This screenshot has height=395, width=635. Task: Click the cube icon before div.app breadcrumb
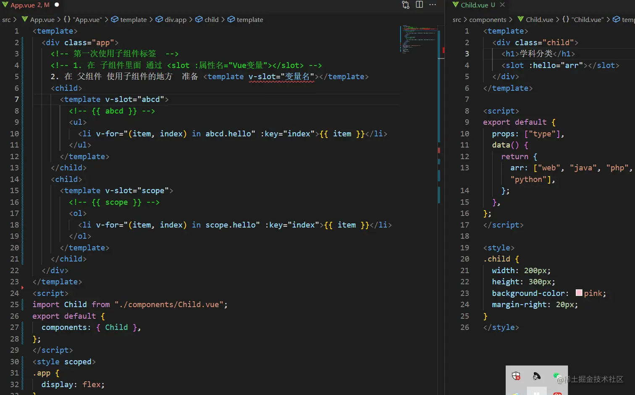pyautogui.click(x=159, y=19)
